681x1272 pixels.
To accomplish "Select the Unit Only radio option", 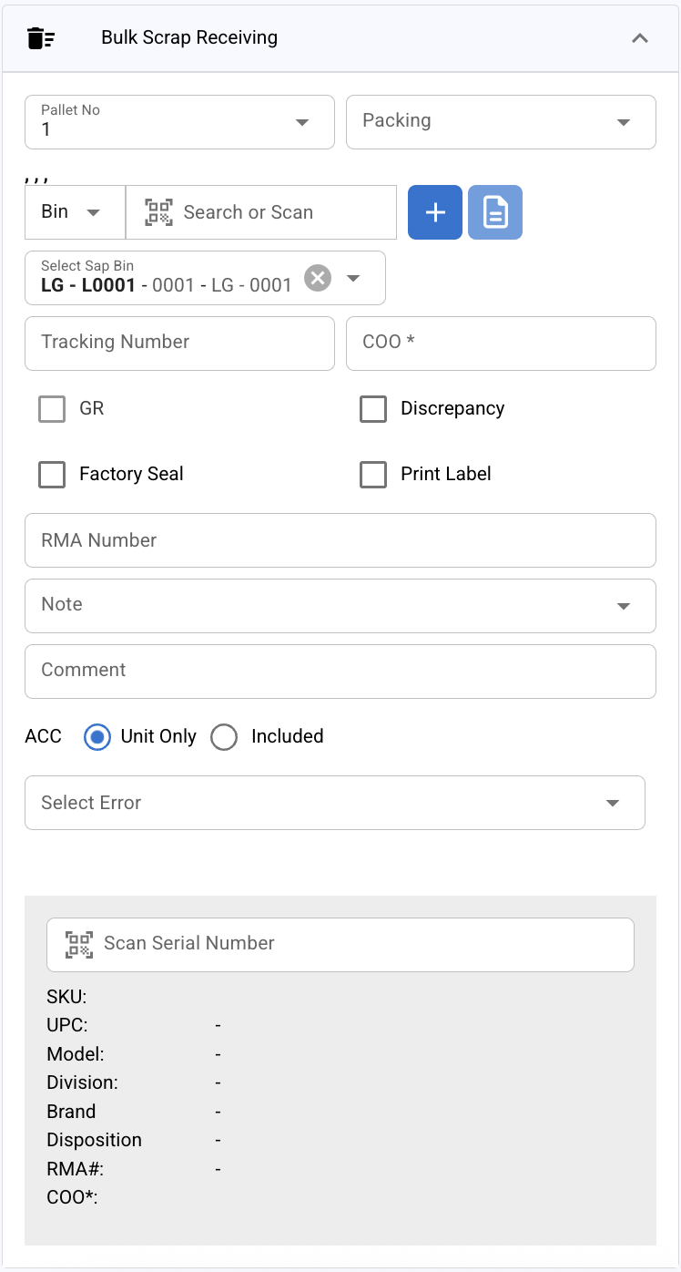I will coord(97,737).
